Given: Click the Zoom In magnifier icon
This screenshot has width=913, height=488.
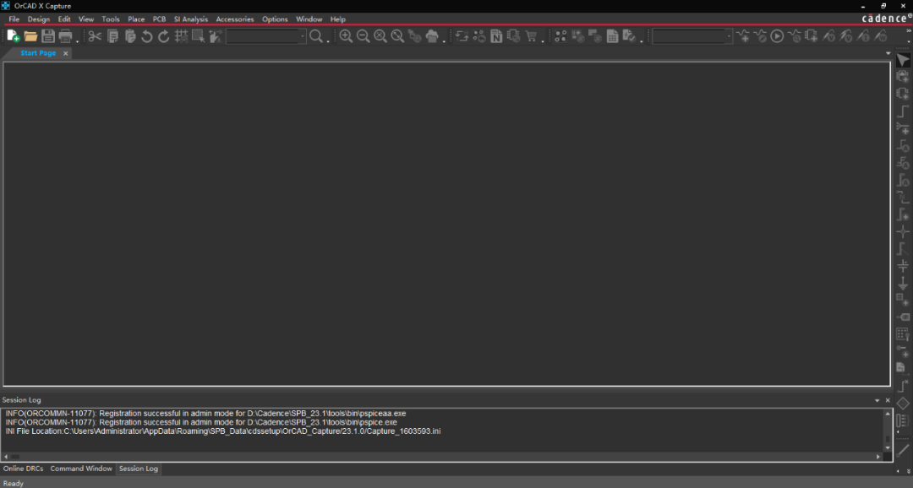Looking at the screenshot, I should pyautogui.click(x=346, y=36).
